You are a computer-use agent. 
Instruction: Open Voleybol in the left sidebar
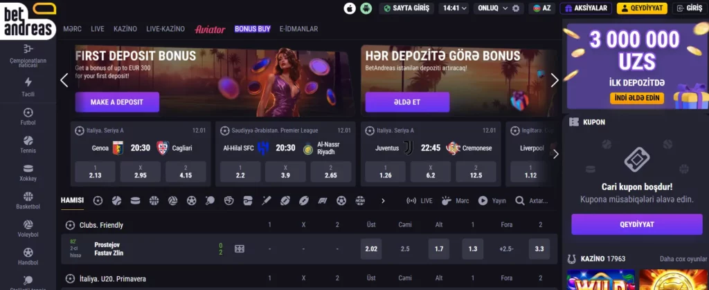28,229
